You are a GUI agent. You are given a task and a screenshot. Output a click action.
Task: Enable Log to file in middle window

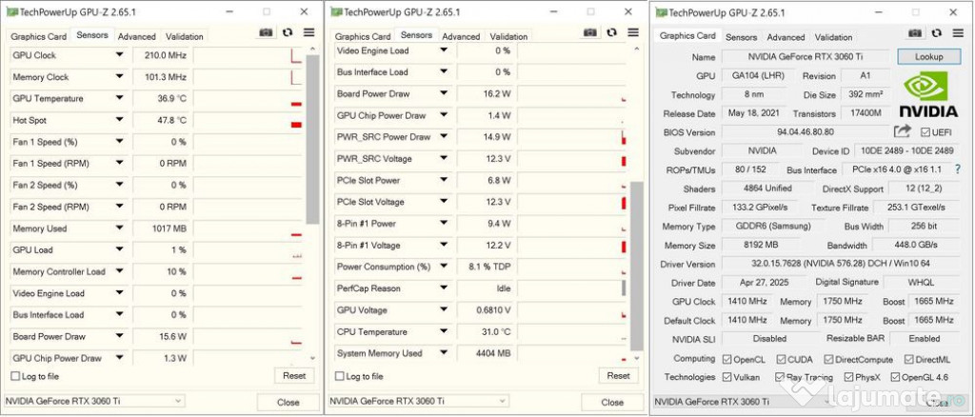click(340, 376)
